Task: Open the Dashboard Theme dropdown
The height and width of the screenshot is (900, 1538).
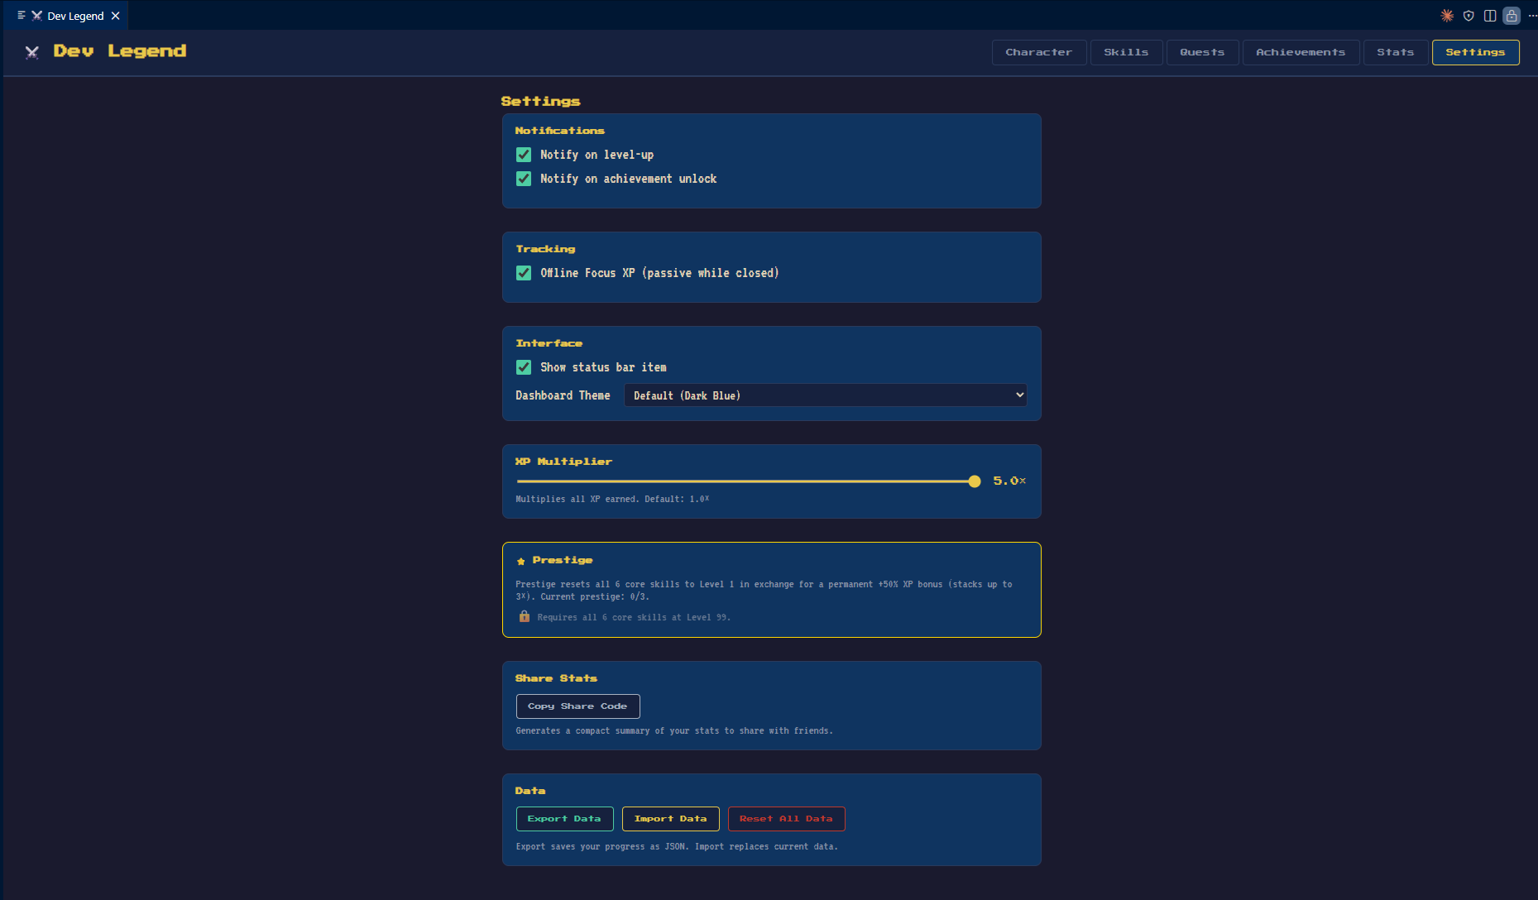Action: pos(826,395)
